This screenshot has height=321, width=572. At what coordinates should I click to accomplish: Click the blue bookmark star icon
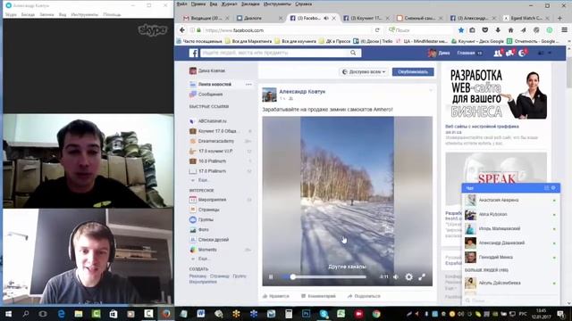461,30
